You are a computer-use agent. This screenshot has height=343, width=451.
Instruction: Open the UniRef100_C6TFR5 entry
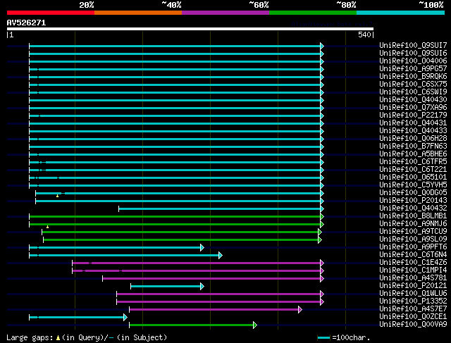tap(413, 161)
